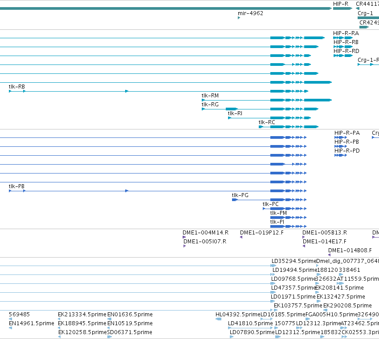Image resolution: width=379 pixels, height=339 pixels.
Task: Select the EN01636.5prime EST label
Action: point(130,315)
